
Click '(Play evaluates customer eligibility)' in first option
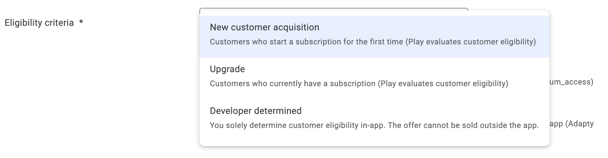coord(471,42)
